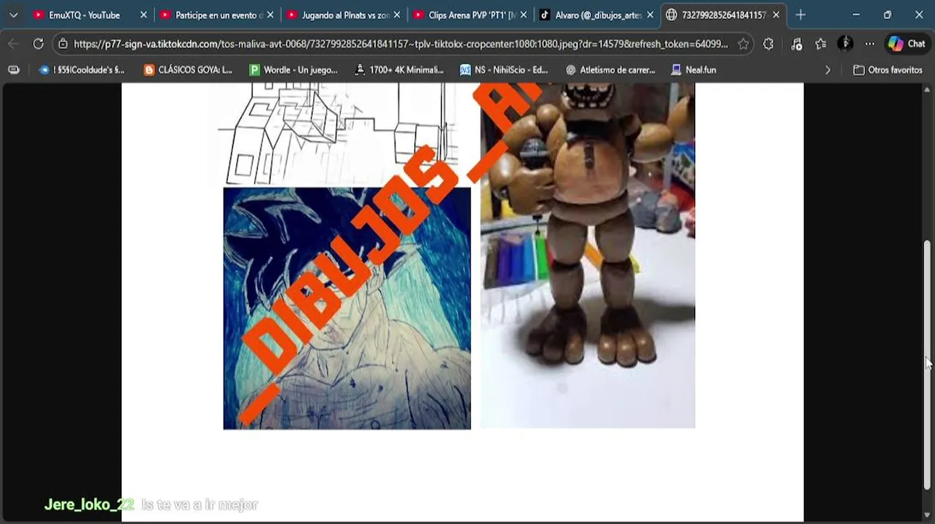Open the Neal.fun bookmark
Viewport: 935px width, 524px height.
point(694,70)
